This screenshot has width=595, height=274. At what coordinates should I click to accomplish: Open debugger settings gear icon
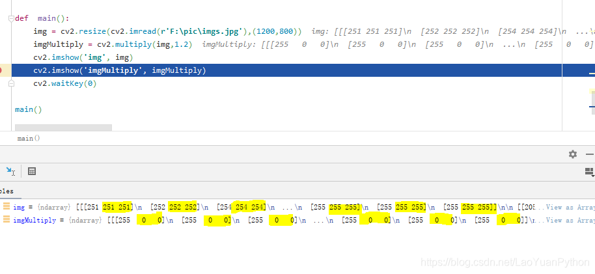point(573,154)
